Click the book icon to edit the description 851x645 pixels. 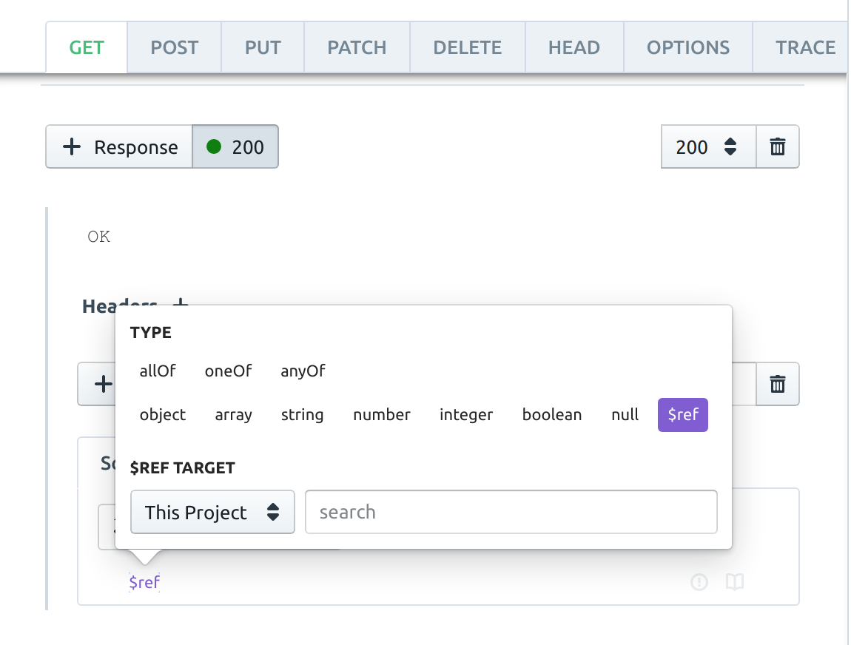pyautogui.click(x=734, y=582)
